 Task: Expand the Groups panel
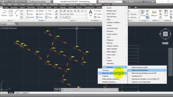pyautogui.click(x=145, y=20)
